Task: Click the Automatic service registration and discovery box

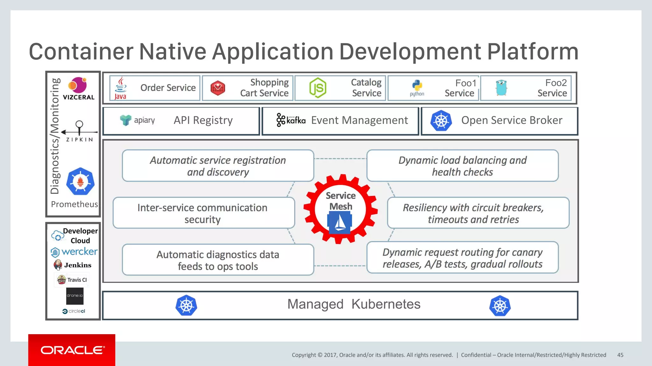Action: (x=218, y=166)
